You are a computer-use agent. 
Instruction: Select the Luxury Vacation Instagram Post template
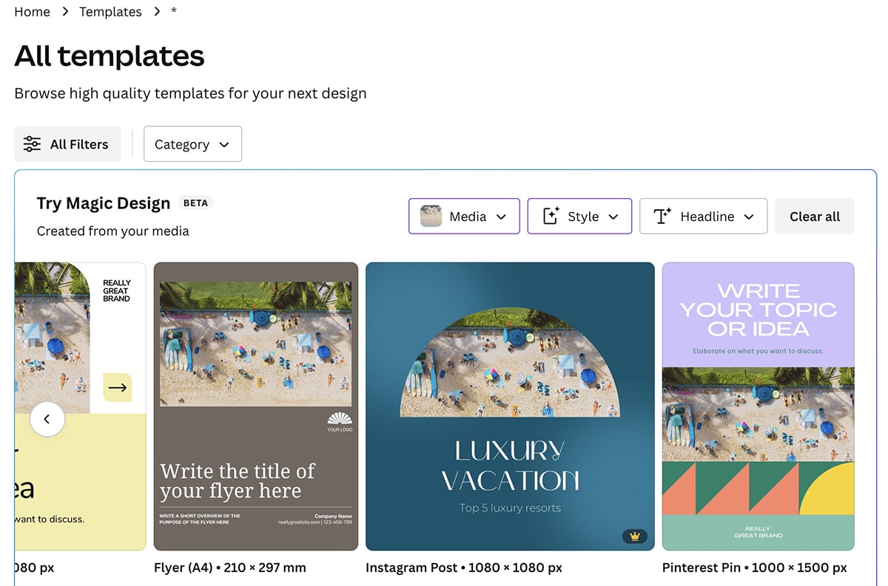(x=510, y=406)
